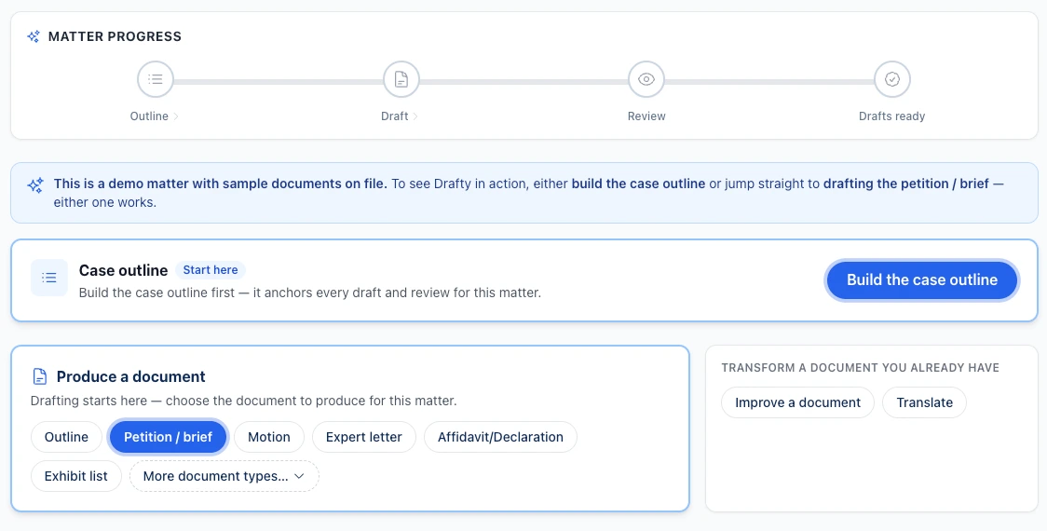Select the Petition / brief chip
Screen dimensions: 1047x531
pyautogui.click(x=168, y=437)
